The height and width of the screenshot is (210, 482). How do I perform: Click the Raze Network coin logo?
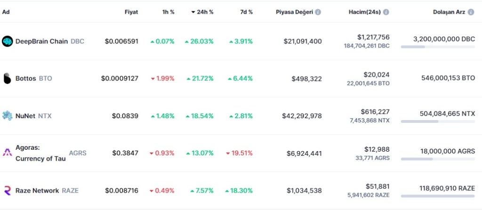pos(8,191)
